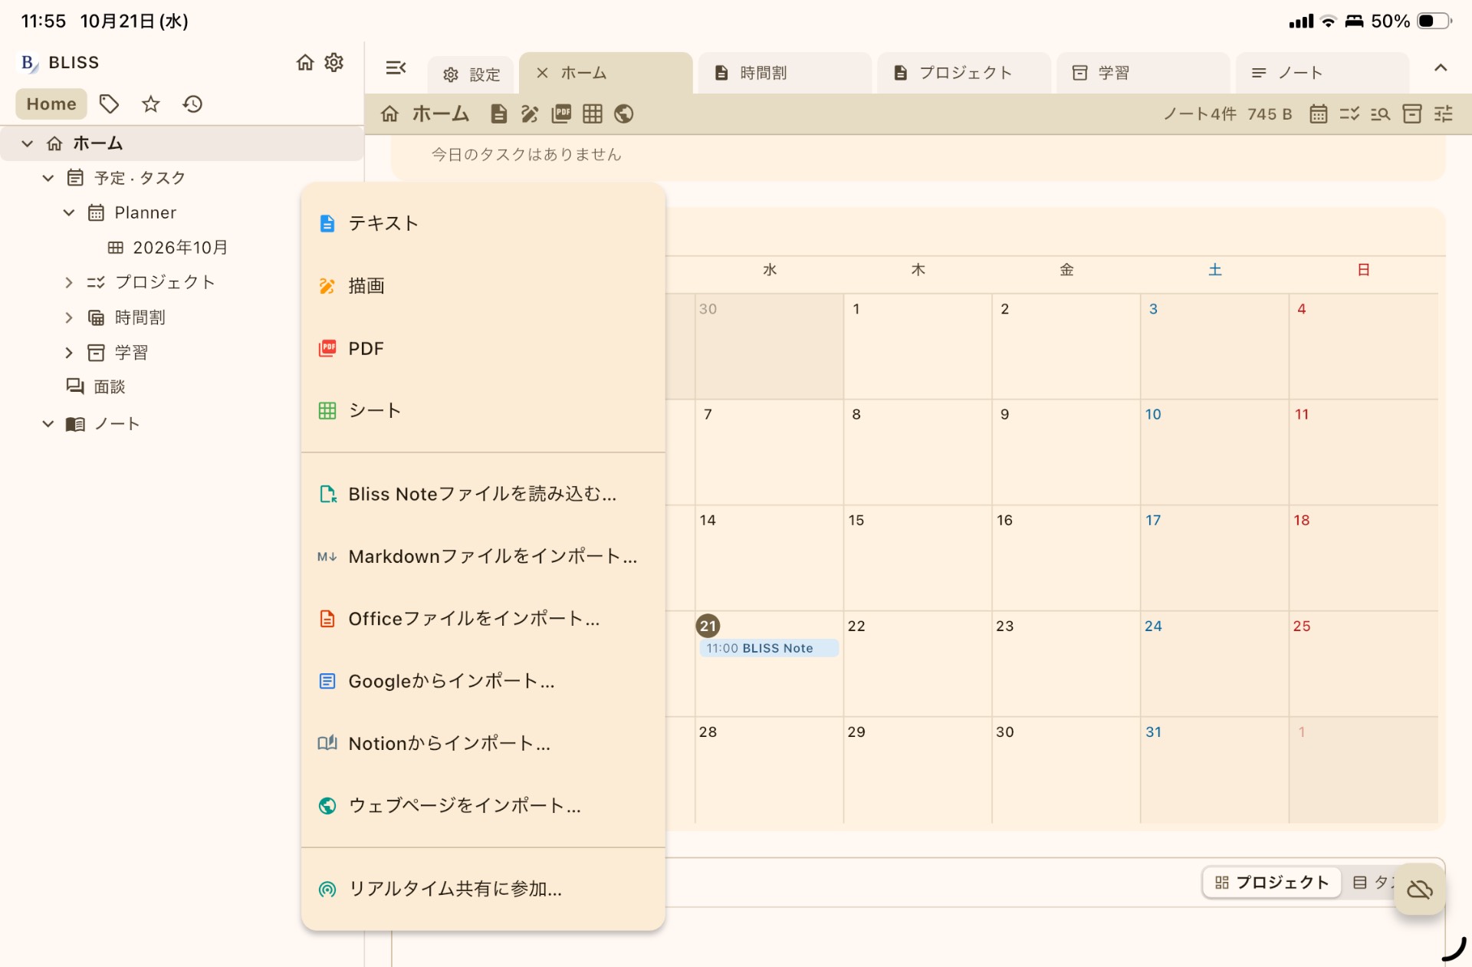Switch to the 設定 tab

coord(471,74)
